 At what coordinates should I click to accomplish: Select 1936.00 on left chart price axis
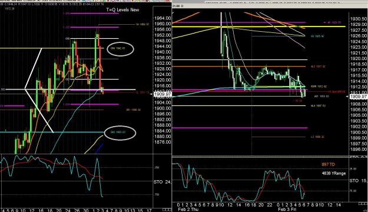click(x=163, y=58)
